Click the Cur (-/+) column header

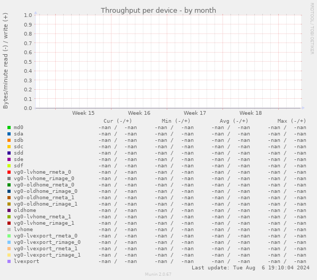coord(118,121)
